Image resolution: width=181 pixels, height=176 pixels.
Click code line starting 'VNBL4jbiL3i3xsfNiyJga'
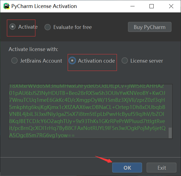click(x=86, y=114)
